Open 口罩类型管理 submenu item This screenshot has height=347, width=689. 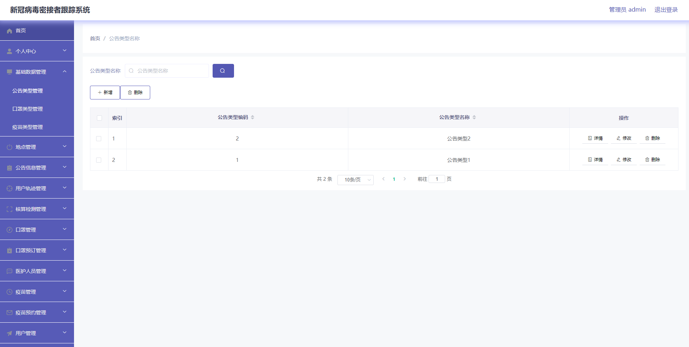(37, 109)
